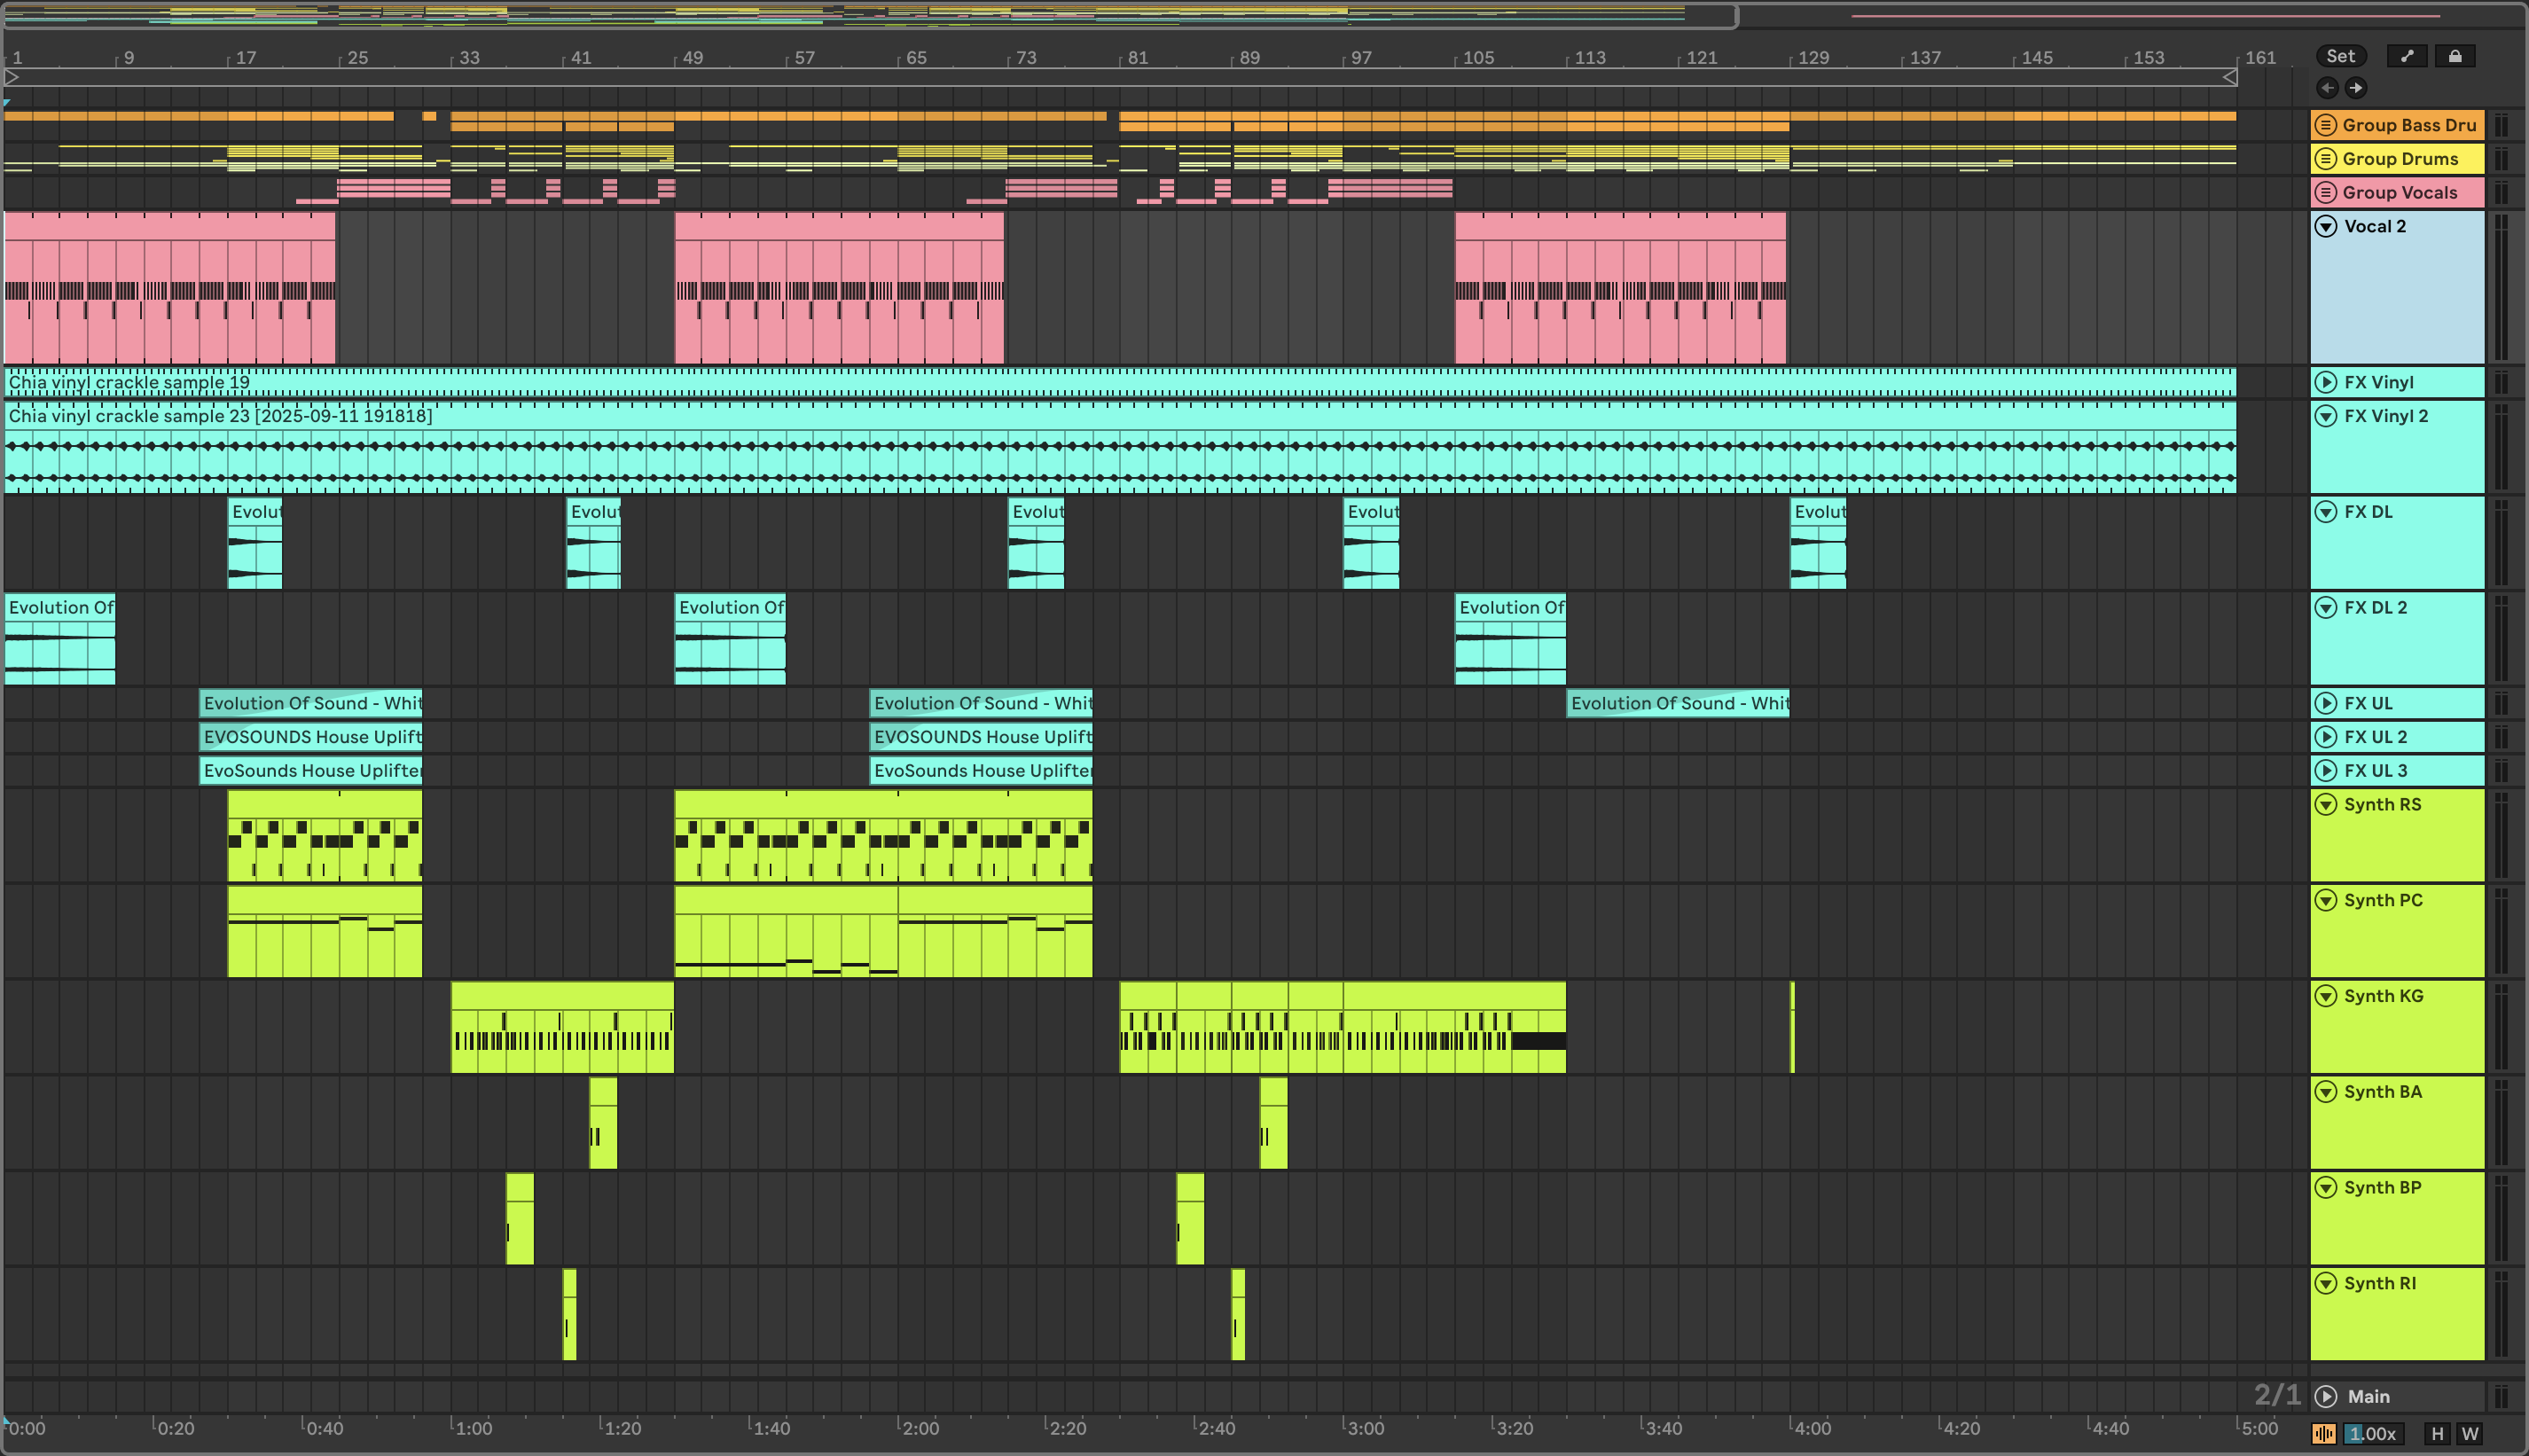Image resolution: width=2529 pixels, height=1456 pixels.
Task: Fold the Synth RS track
Action: (x=2326, y=805)
